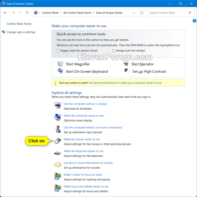Screen dimensions: 197x197
Task: Click the Ease of Access title bar icon
Action: pos(4,3)
